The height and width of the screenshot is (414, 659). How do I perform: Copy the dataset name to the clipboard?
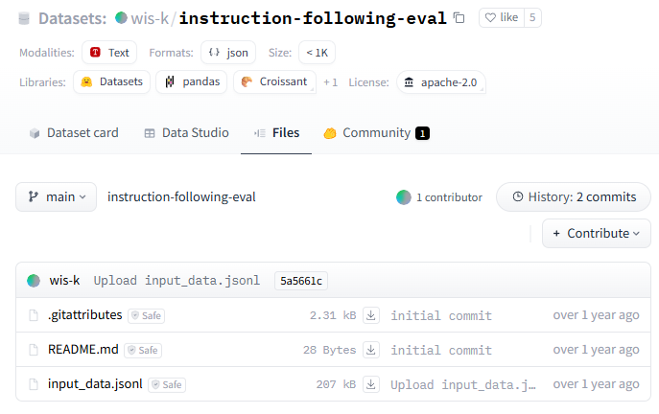point(459,18)
